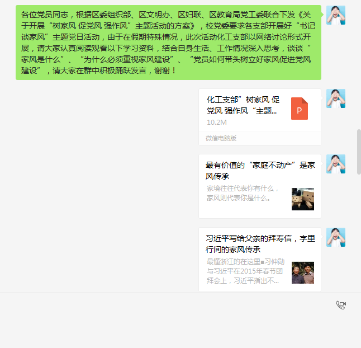
Task: Click description 家境往往代表你有什么
Action: (x=243, y=193)
